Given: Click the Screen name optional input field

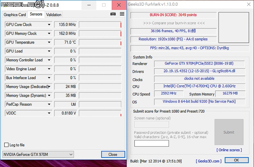Looking at the screenshot, I should coord(152,124).
